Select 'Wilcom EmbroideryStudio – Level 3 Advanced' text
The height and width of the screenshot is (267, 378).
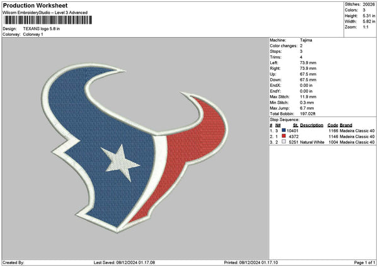pos(45,13)
